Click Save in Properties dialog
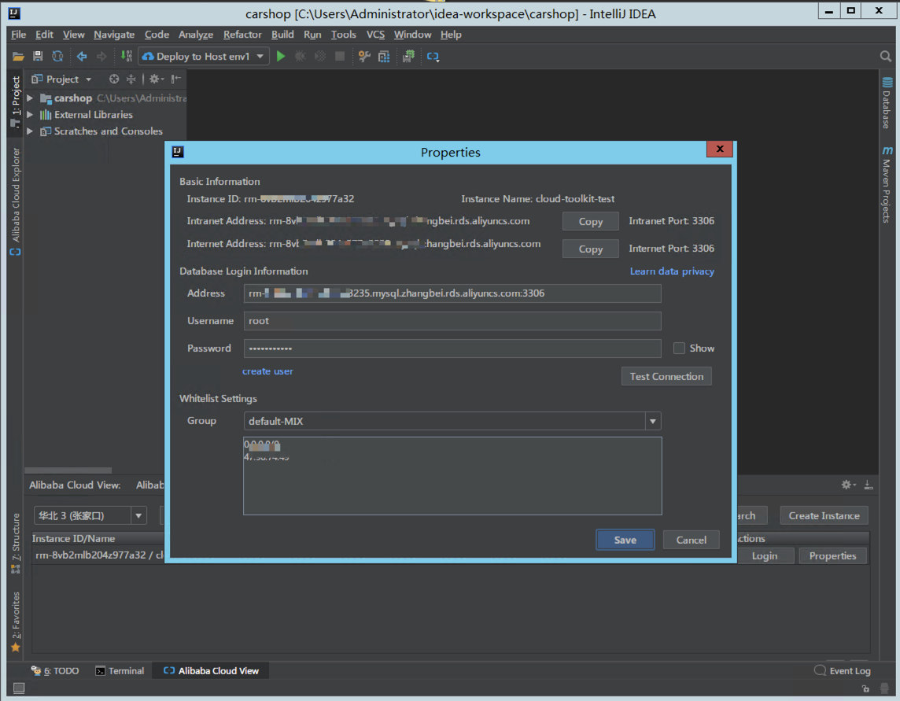Image resolution: width=900 pixels, height=701 pixels. [625, 541]
